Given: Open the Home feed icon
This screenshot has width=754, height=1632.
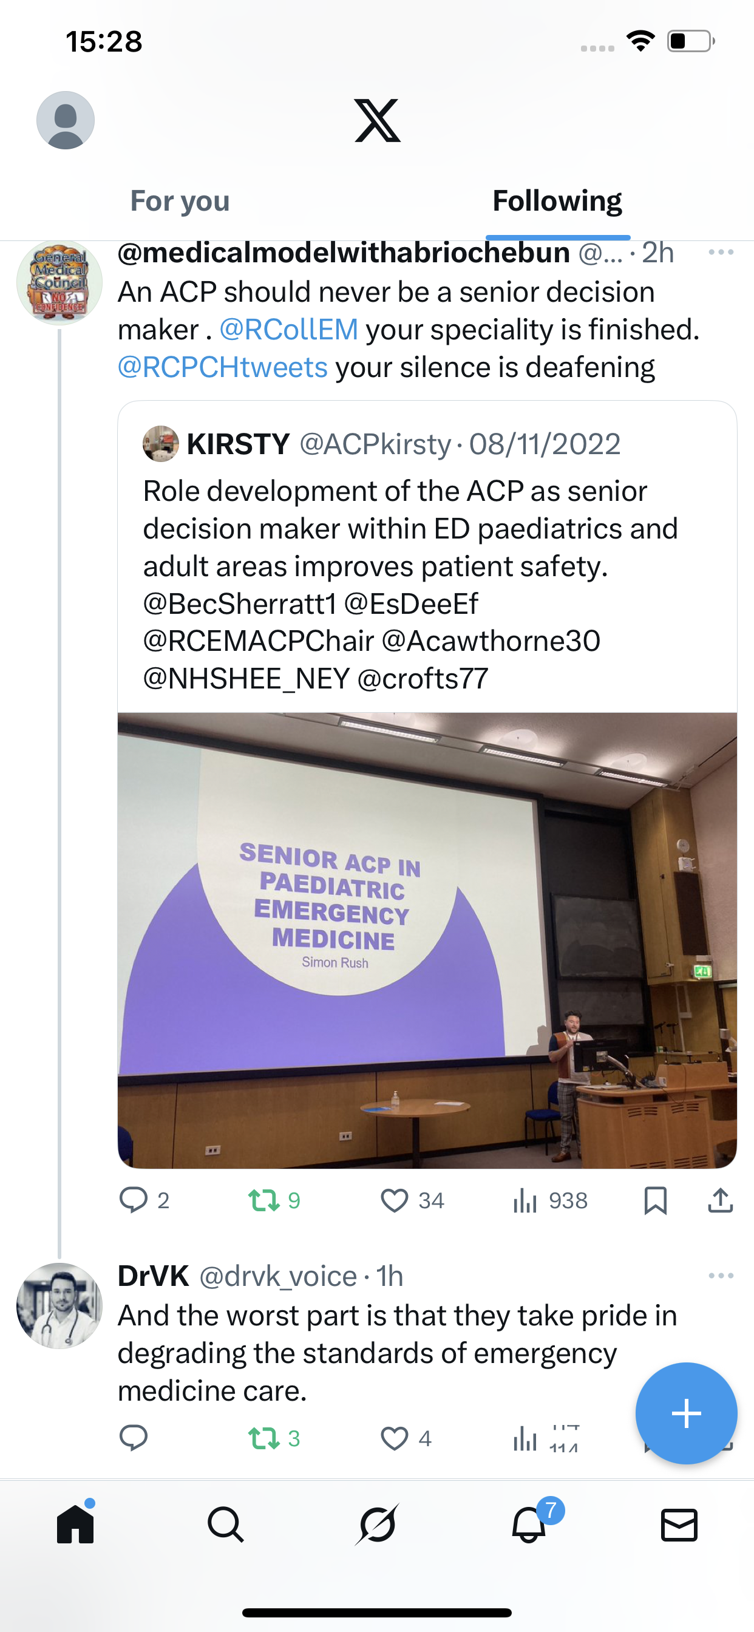Looking at the screenshot, I should pyautogui.click(x=75, y=1525).
